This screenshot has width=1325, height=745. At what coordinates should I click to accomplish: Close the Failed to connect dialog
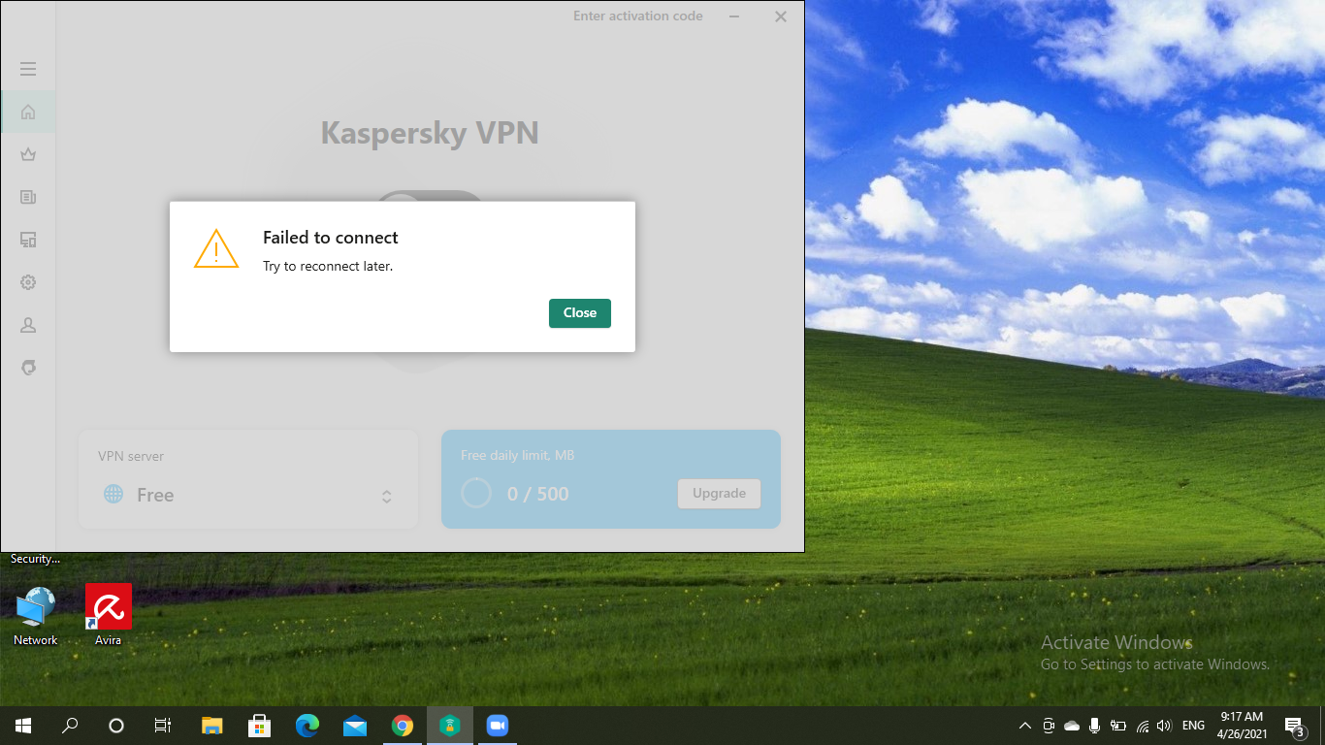point(580,313)
